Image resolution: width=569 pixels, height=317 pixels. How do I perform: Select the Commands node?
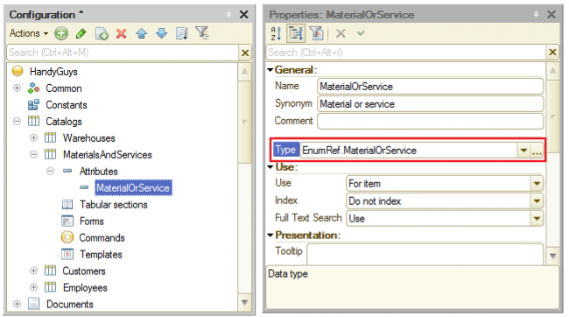[102, 238]
